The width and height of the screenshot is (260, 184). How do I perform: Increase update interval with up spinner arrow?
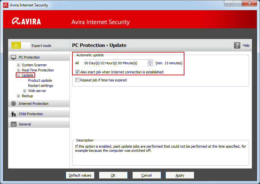pos(150,61)
